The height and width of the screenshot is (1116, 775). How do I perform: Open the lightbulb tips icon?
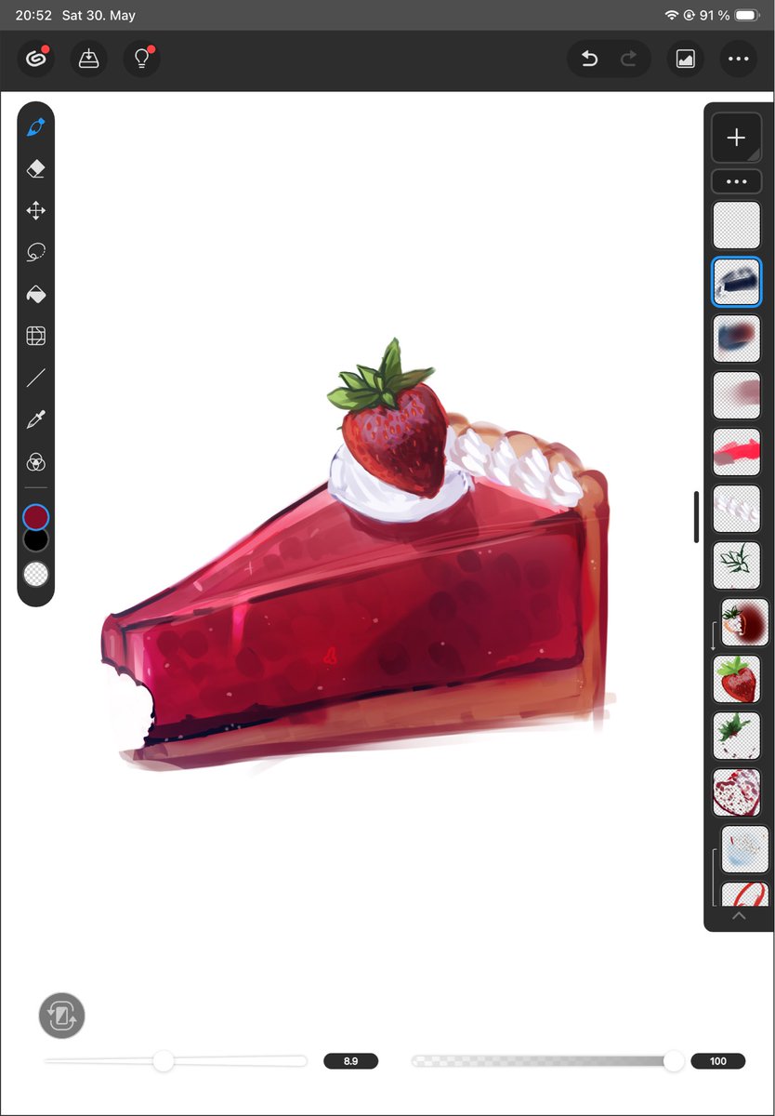point(141,59)
